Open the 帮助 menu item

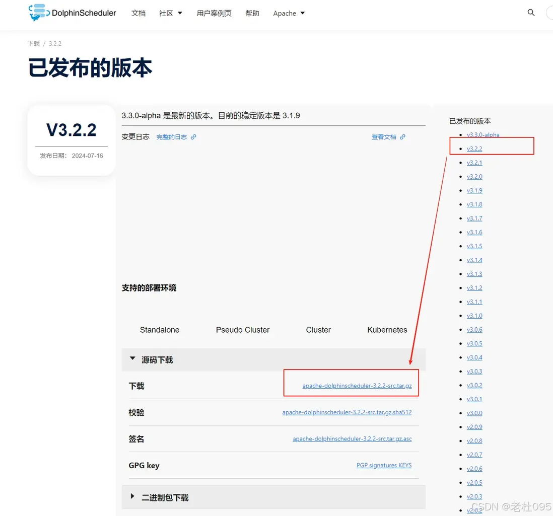[252, 14]
